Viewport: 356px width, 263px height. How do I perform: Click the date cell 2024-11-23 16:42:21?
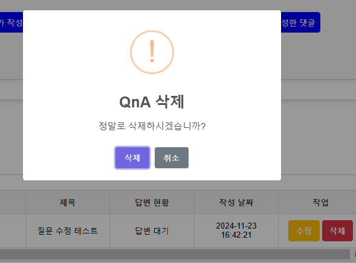(x=236, y=231)
